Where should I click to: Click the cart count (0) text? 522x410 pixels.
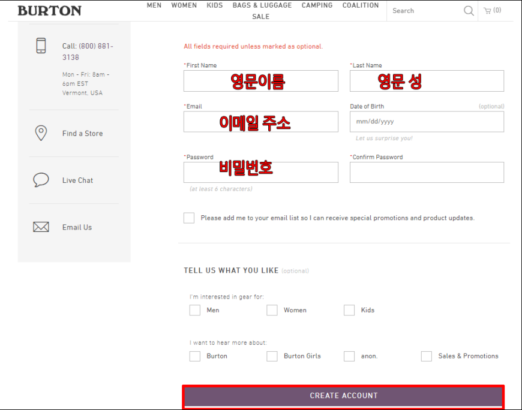497,10
